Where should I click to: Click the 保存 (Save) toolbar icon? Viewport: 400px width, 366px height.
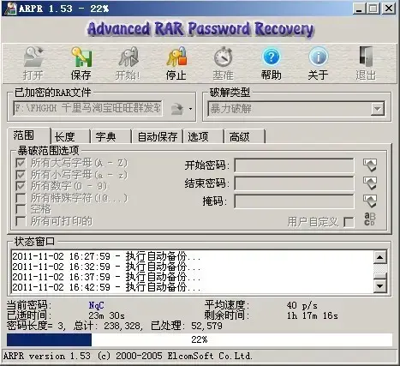click(81, 57)
